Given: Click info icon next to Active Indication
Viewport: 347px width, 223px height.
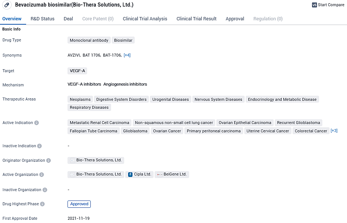Looking at the screenshot, I should click(37, 123).
